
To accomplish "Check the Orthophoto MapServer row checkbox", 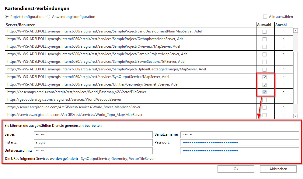I will click(264, 39).
